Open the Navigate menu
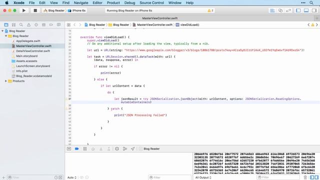Viewport: 320px width, 180px height. [x=81, y=2]
